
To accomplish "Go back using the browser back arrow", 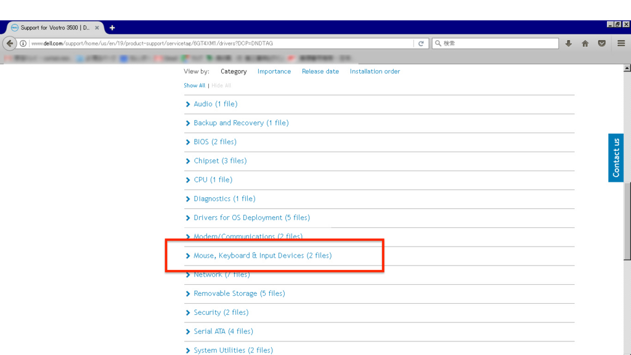I will coord(10,43).
